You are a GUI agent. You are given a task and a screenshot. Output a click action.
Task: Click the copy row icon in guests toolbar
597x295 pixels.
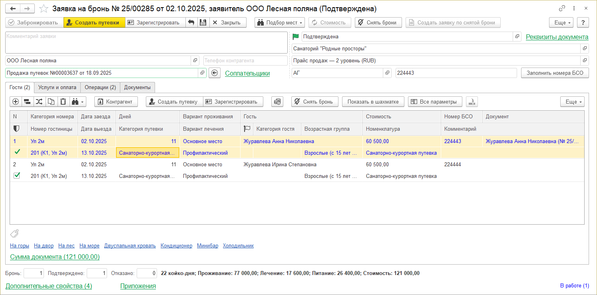[x=52, y=102]
